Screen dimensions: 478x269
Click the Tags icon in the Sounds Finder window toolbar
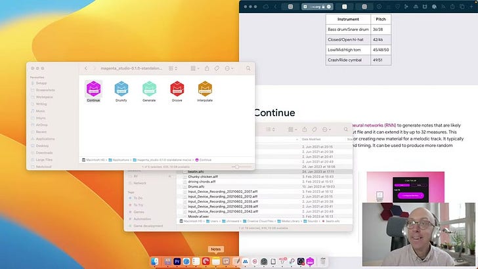[x=315, y=129]
